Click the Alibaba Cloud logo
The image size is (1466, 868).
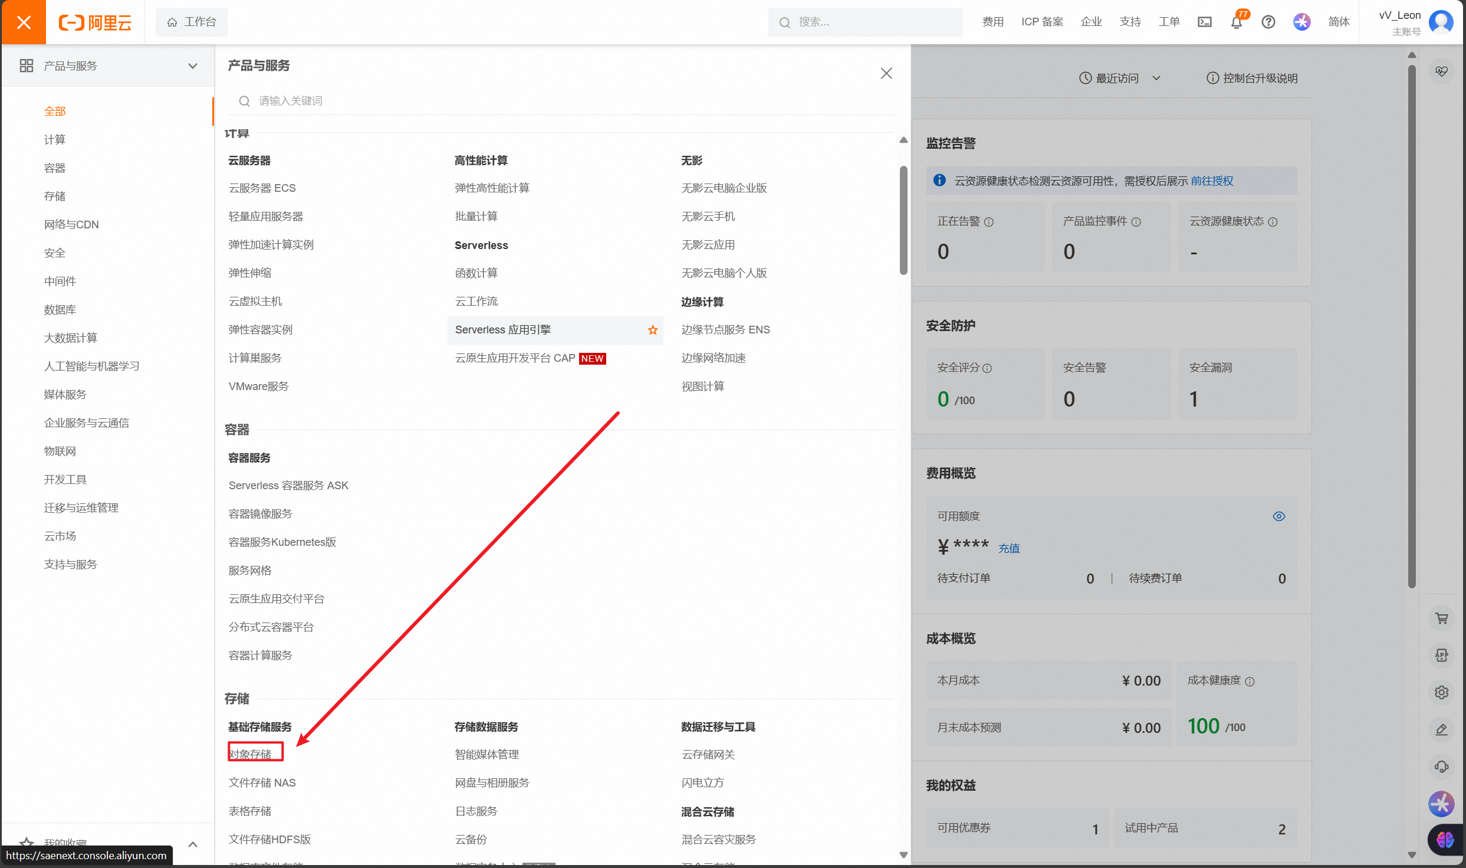coord(95,22)
